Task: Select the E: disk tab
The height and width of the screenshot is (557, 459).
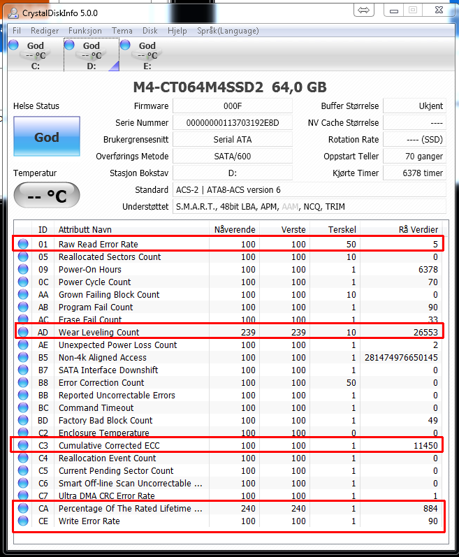Action: tap(147, 55)
